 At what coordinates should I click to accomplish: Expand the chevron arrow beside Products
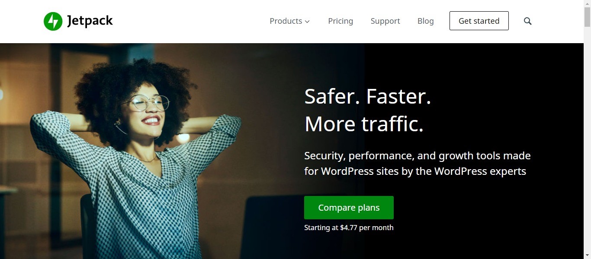(x=307, y=22)
